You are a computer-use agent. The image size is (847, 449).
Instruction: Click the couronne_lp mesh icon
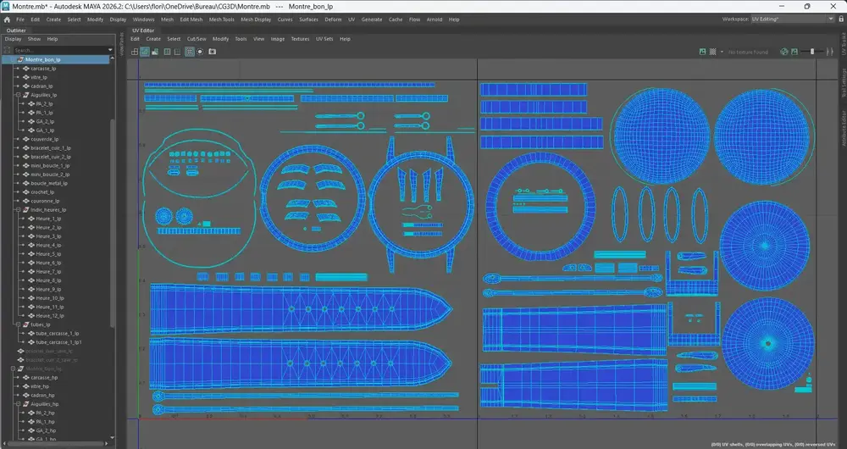25,201
